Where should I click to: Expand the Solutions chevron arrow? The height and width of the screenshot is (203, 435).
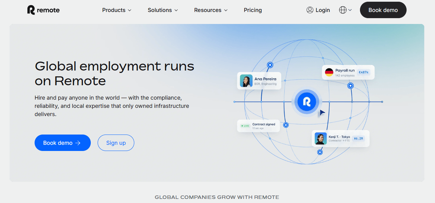176,10
